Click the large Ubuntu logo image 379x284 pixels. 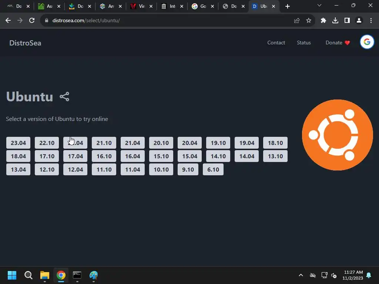(338, 135)
